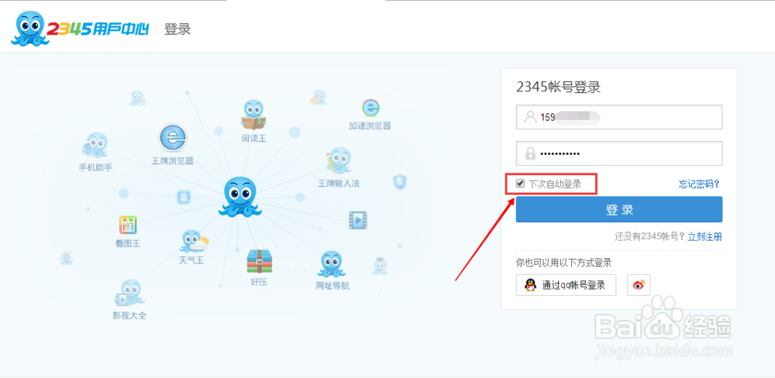The height and width of the screenshot is (378, 775).
Task: Click the 网址导航 label text
Action: tap(332, 286)
